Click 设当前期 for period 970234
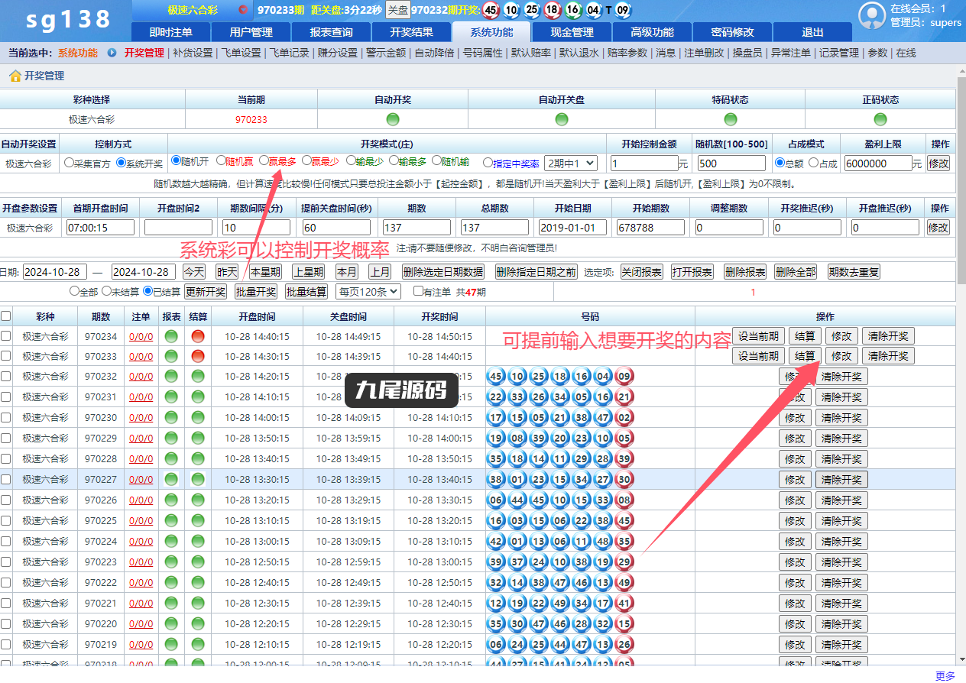The height and width of the screenshot is (683, 966). [758, 336]
